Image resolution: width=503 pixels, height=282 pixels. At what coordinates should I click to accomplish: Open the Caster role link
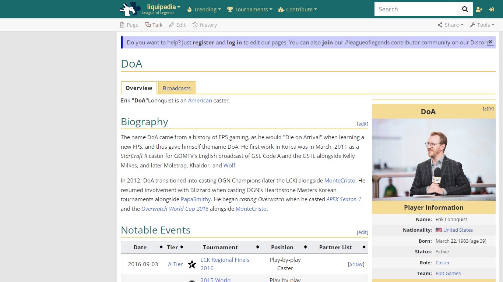443,263
